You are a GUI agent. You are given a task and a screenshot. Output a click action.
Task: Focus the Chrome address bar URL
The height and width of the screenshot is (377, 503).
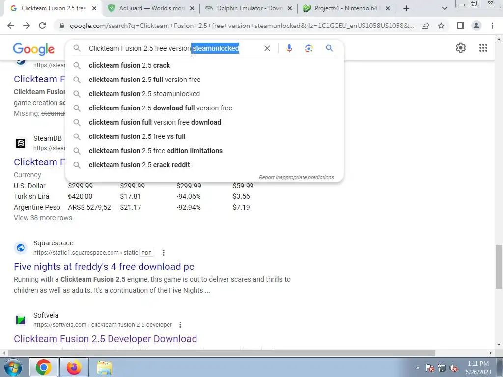242,26
